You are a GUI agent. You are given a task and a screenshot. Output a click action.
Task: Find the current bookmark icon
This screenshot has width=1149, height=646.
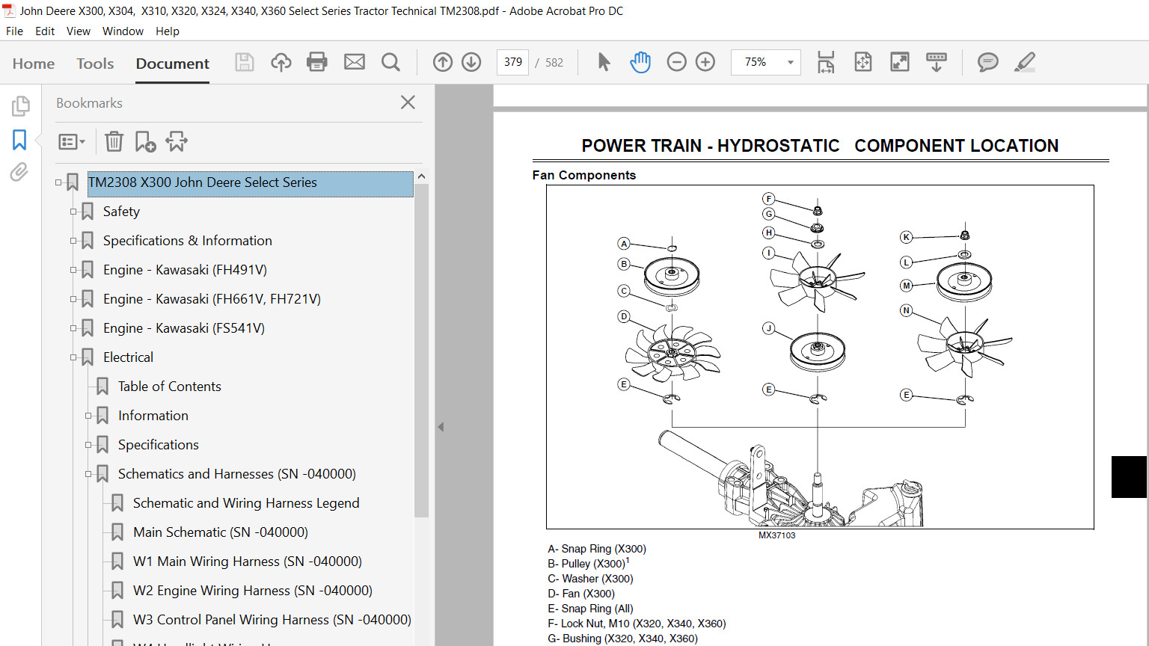[x=177, y=141]
